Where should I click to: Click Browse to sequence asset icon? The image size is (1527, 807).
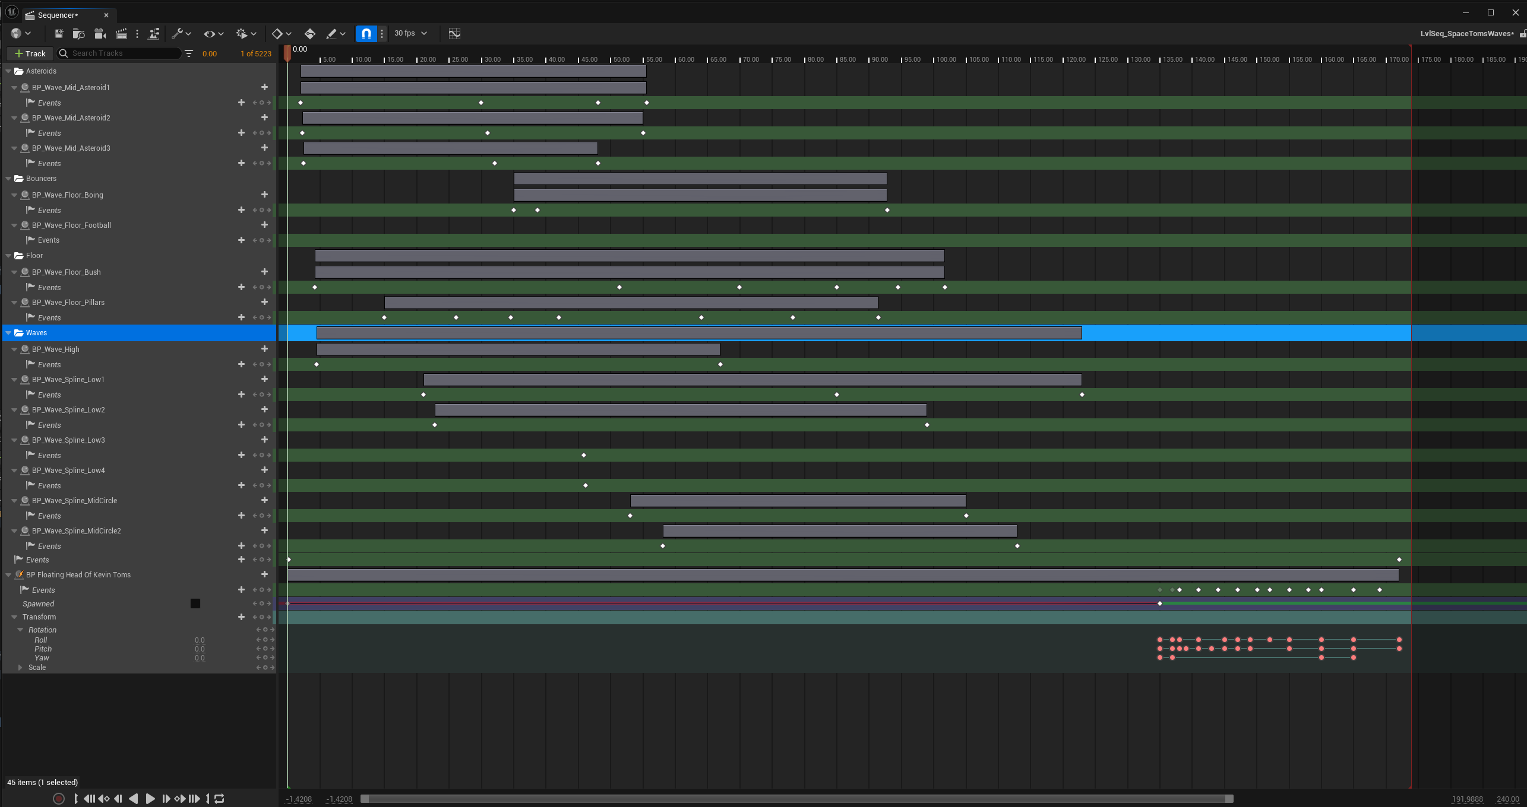coord(78,34)
